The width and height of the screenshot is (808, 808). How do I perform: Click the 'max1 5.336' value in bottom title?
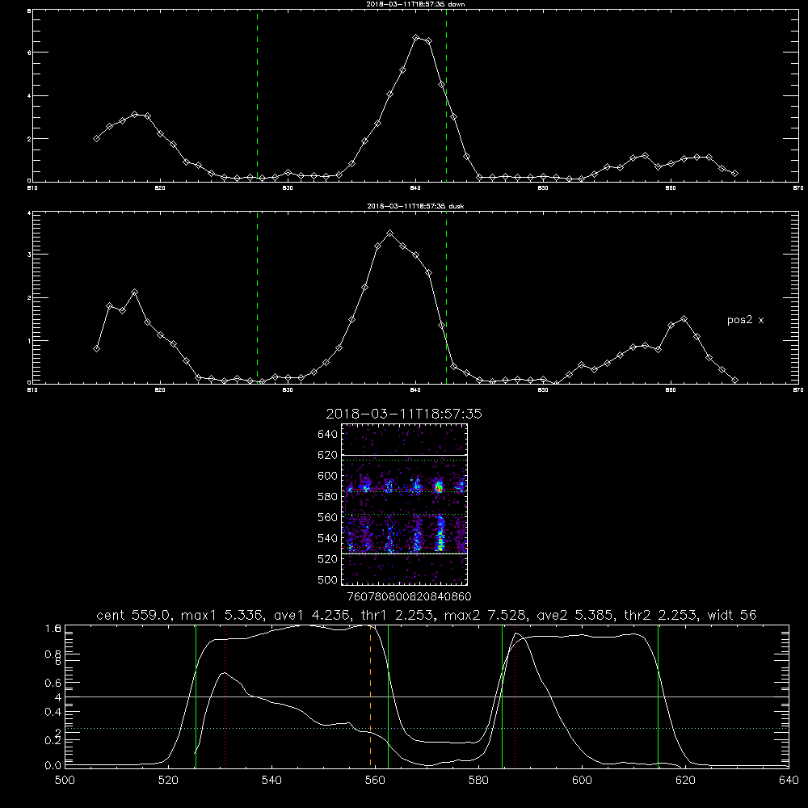(223, 615)
